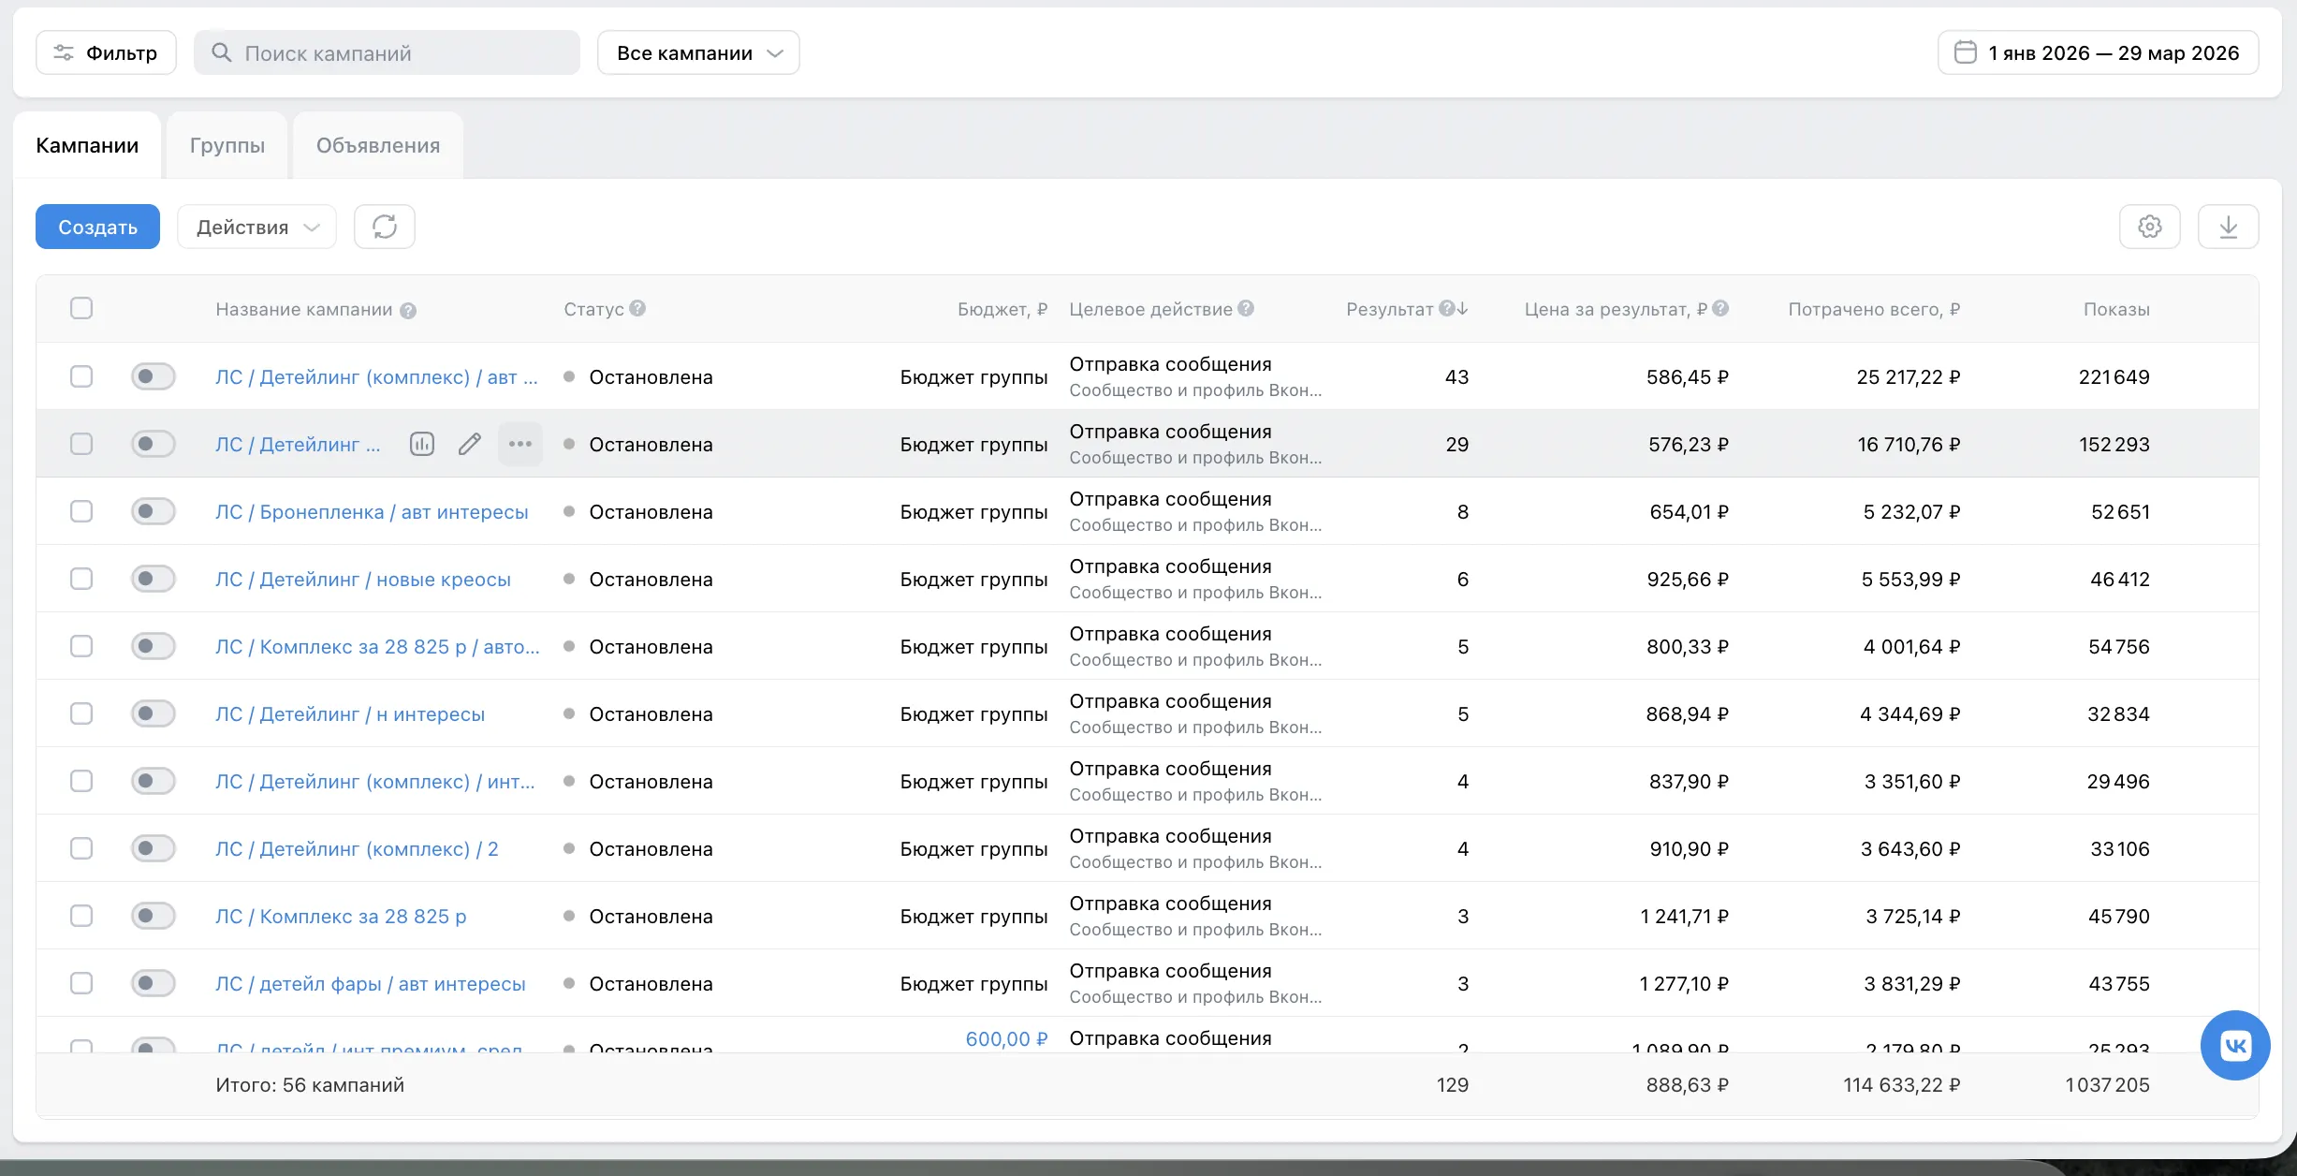
Task: Switch on toggle for детейл фары campaign
Action: [x=154, y=983]
